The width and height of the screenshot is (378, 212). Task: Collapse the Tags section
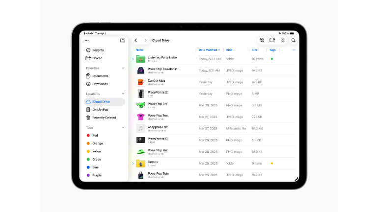tap(123, 128)
